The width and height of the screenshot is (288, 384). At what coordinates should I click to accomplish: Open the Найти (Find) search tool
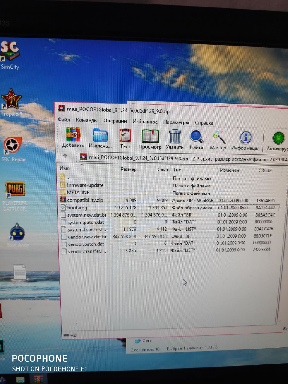(x=196, y=140)
